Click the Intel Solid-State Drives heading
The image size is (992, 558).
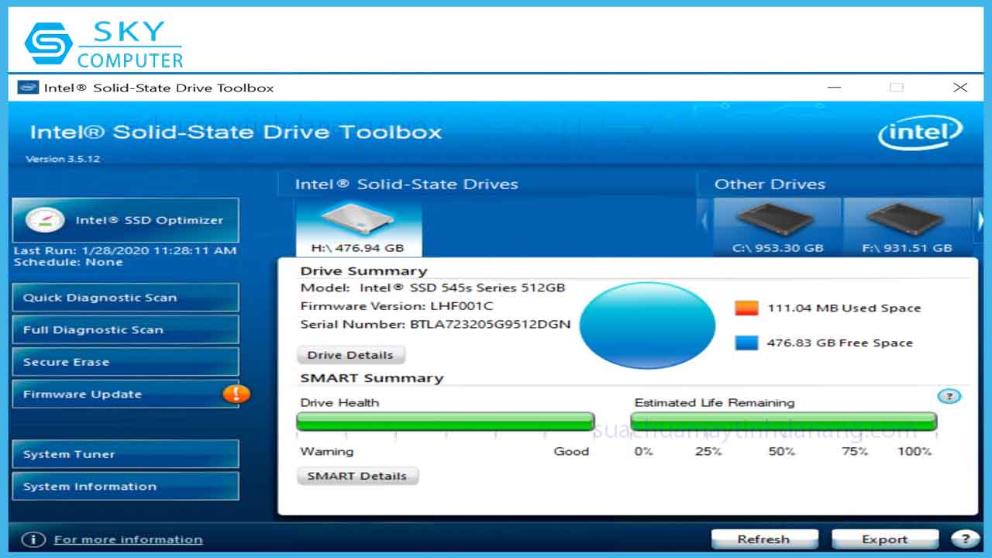click(406, 184)
